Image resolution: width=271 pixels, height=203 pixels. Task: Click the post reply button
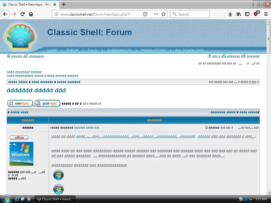click(x=48, y=103)
